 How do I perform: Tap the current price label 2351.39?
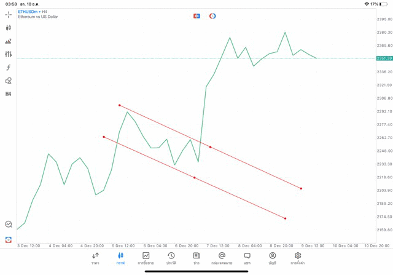(384, 58)
